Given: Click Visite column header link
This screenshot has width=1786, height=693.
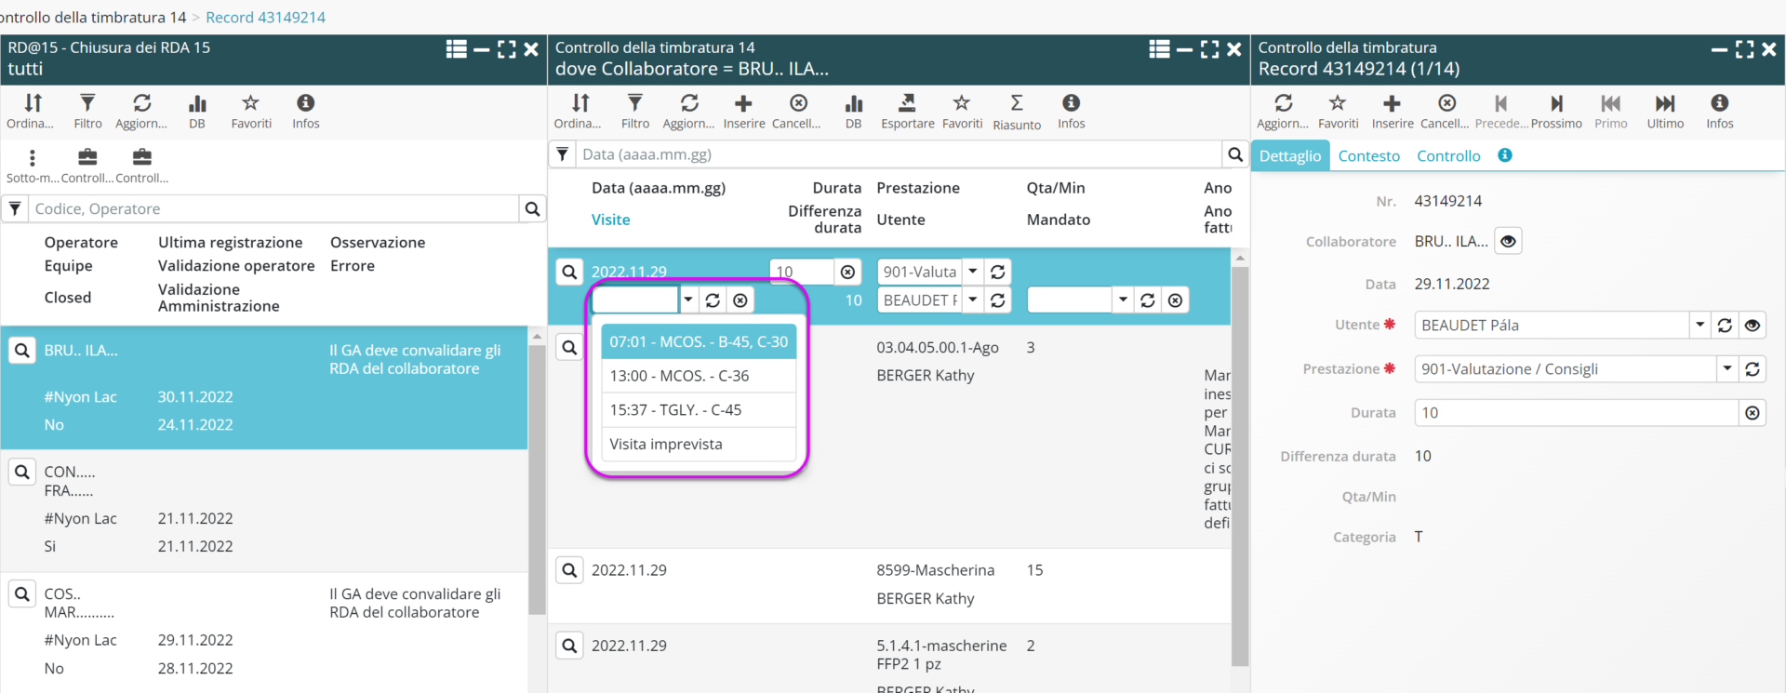Looking at the screenshot, I should [x=610, y=220].
